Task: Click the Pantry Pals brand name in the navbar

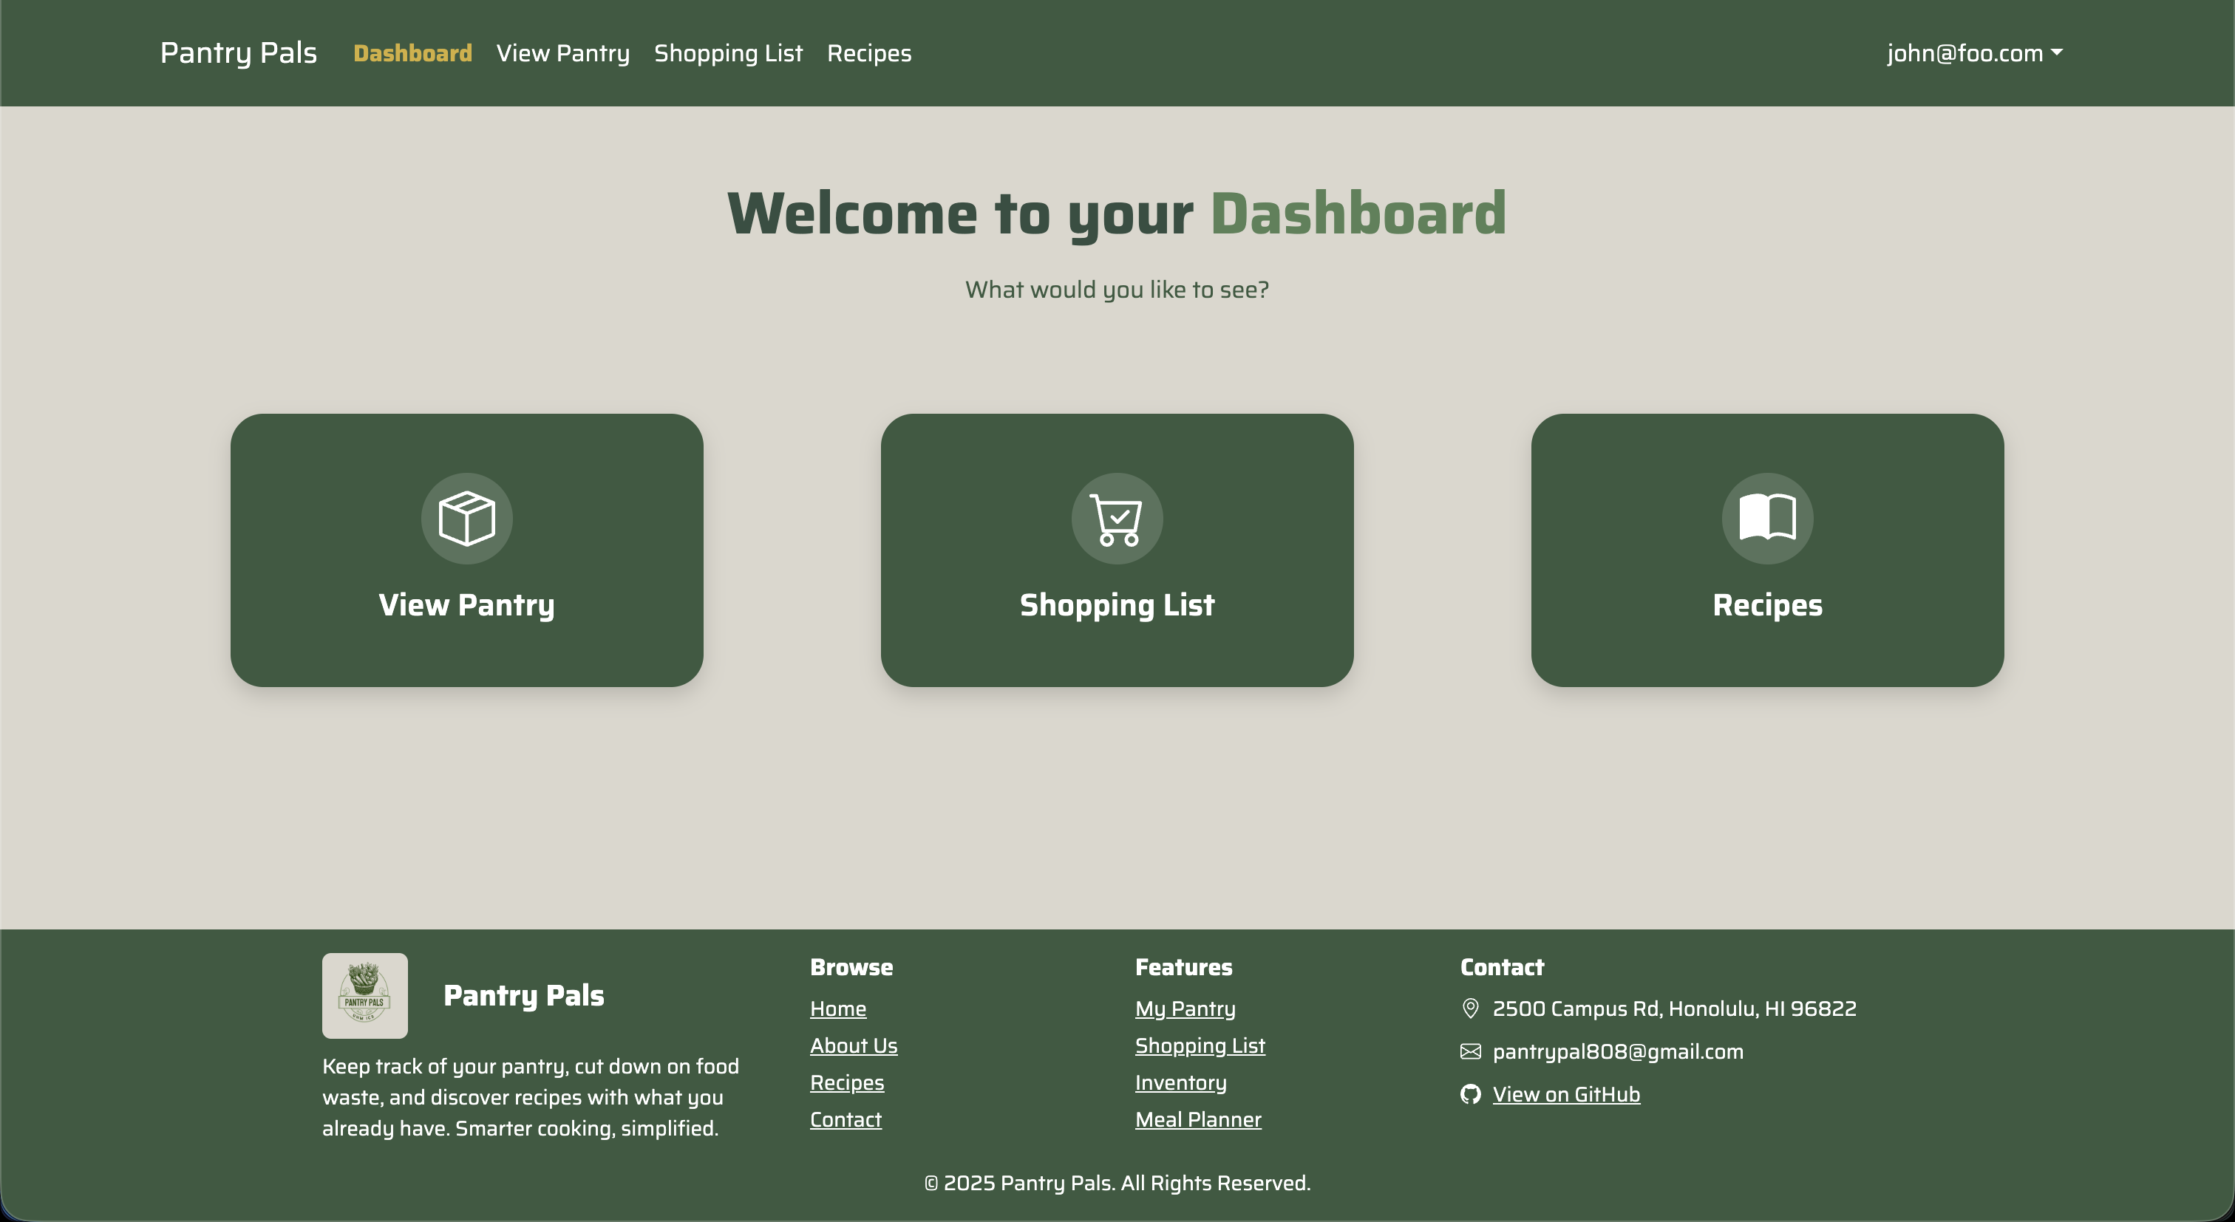Action: (238, 52)
